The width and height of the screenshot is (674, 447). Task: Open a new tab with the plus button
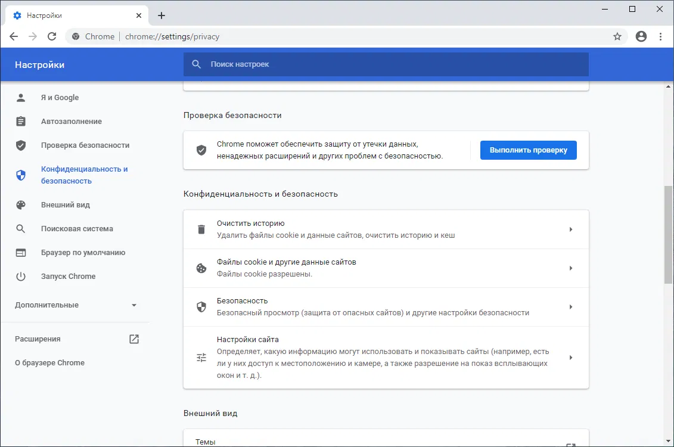pyautogui.click(x=161, y=15)
